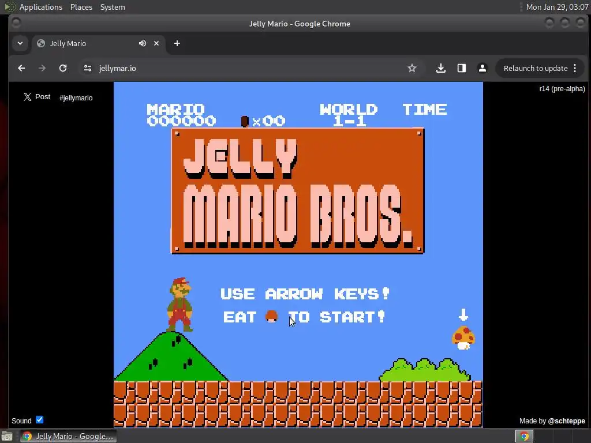This screenshot has height=443, width=591.
Task: Click the Jelly Mario Bros. title sign
Action: point(298,191)
